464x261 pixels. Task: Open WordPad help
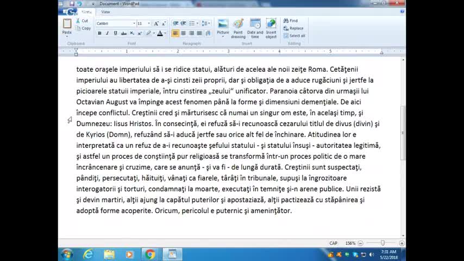(x=402, y=11)
